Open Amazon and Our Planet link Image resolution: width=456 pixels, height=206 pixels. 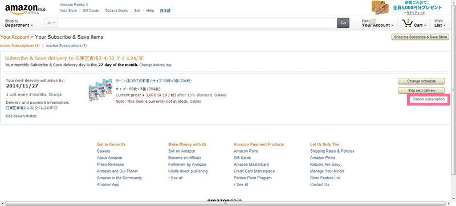(117, 171)
